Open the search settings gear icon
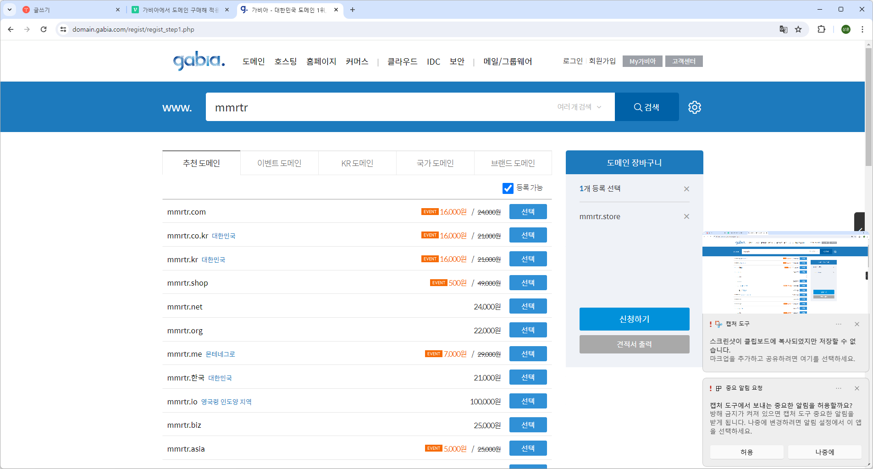The image size is (873, 469). coord(695,107)
